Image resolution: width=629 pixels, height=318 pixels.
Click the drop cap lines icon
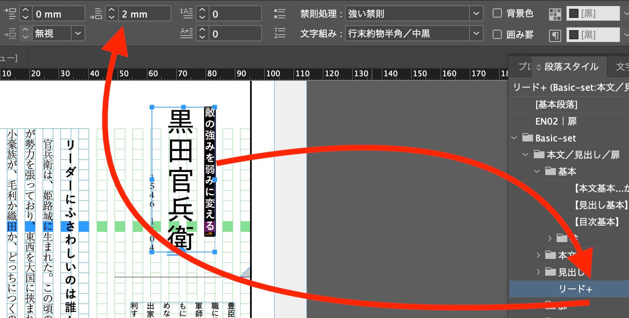point(186,14)
